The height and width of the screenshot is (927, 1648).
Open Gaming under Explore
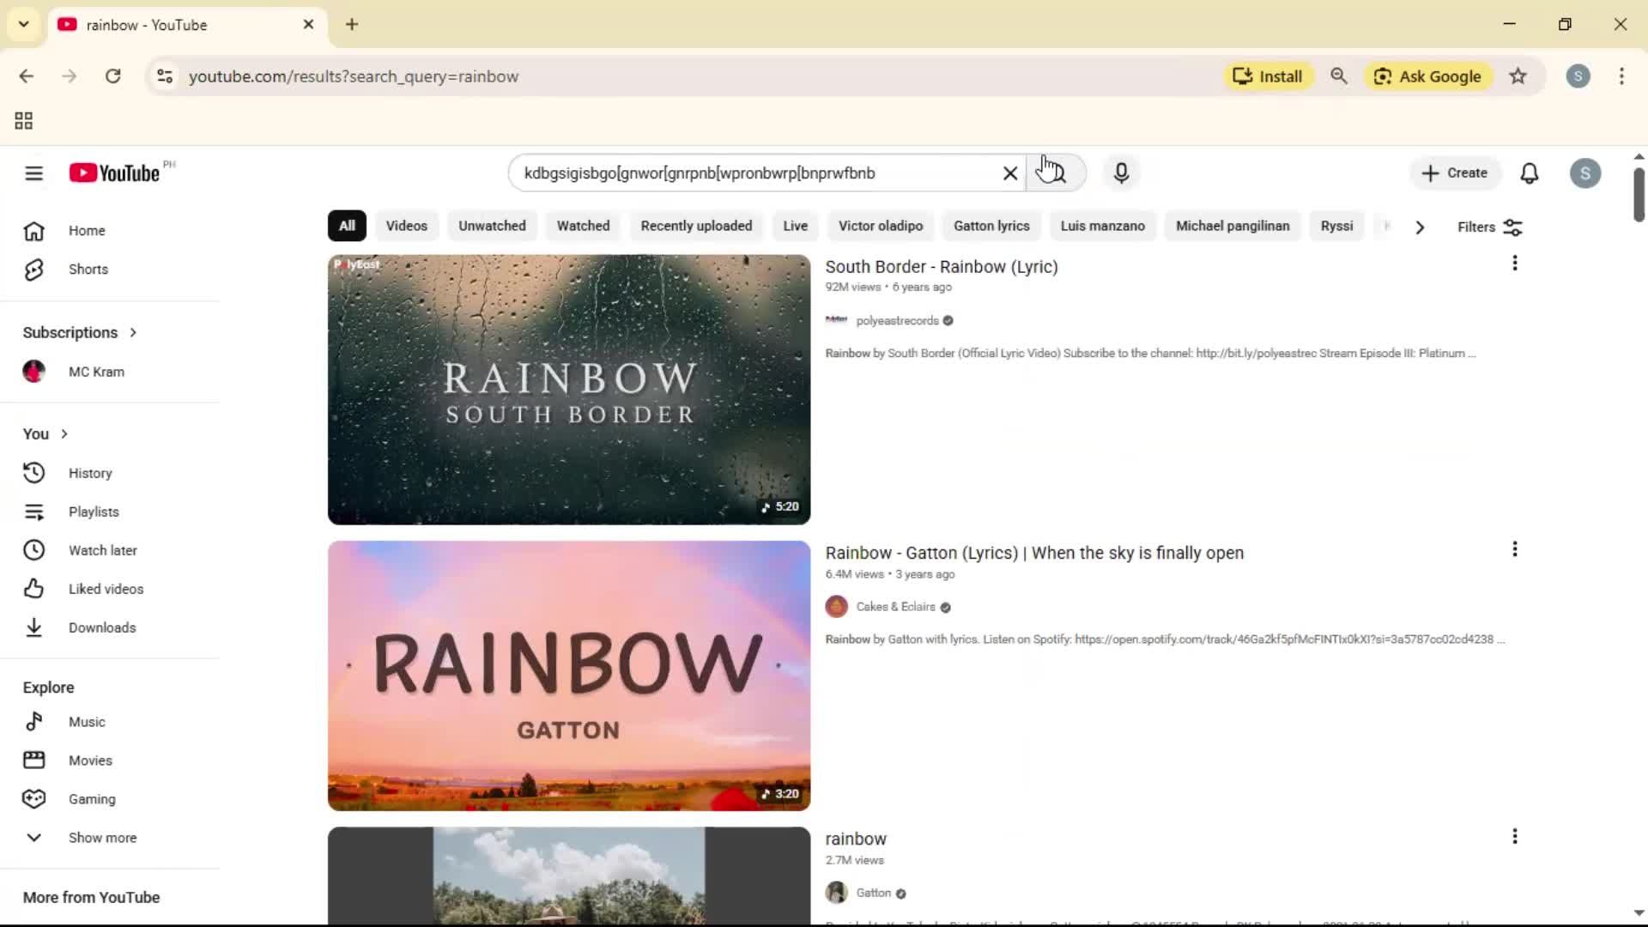(x=91, y=798)
